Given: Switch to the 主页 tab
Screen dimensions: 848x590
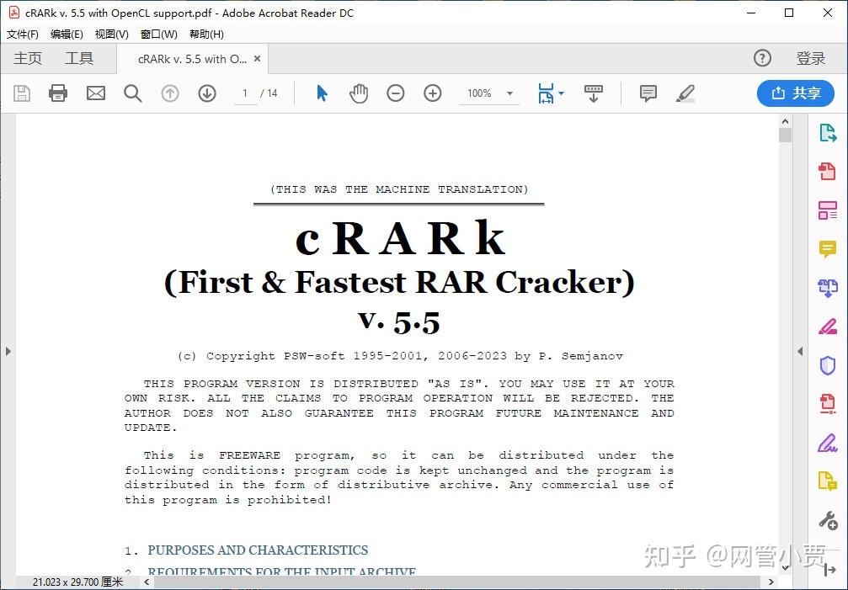Looking at the screenshot, I should [27, 58].
